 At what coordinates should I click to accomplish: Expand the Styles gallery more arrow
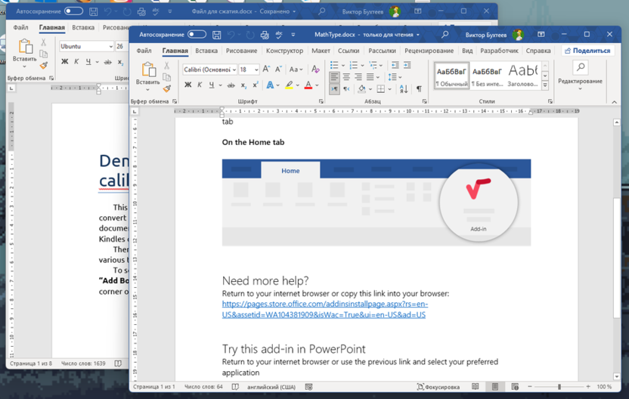(x=545, y=85)
